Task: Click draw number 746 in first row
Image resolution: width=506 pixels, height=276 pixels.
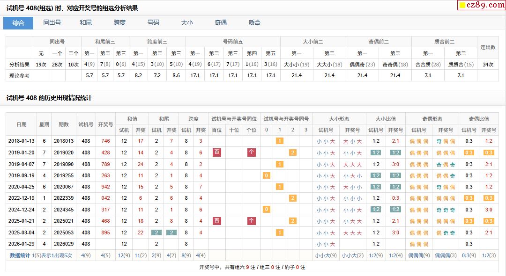Action: click(x=105, y=141)
